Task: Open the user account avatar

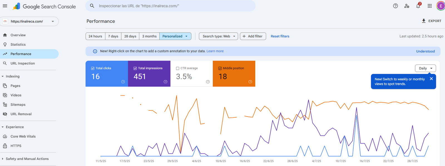Action: [x=441, y=6]
